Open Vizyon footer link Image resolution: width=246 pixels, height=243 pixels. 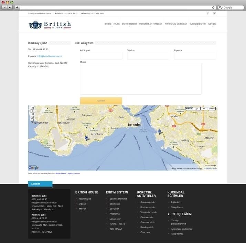pyautogui.click(x=82, y=204)
